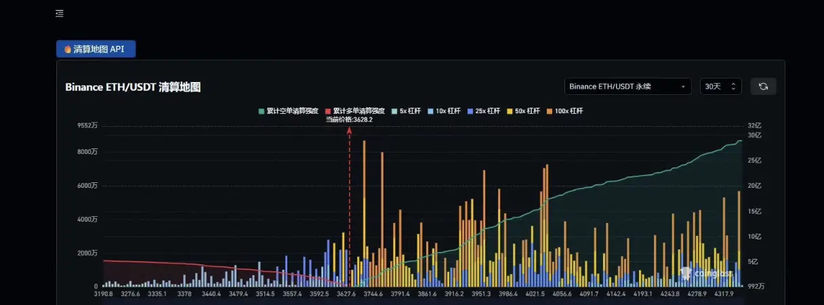Open the sidebar menu toggle icon
Screen dimensions: 824x305
pos(60,14)
